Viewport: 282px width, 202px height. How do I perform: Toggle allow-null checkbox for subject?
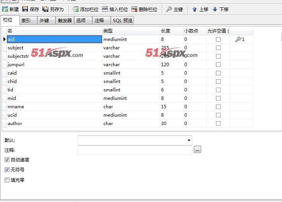coord(218,48)
